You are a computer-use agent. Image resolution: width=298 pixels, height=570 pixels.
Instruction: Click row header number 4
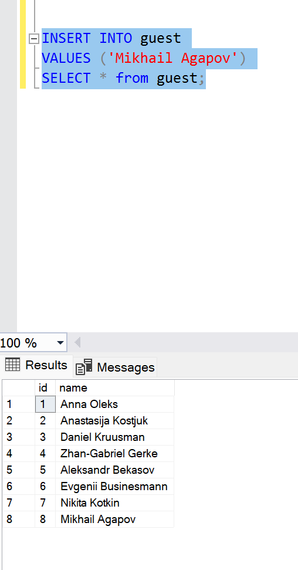pyautogui.click(x=19, y=453)
